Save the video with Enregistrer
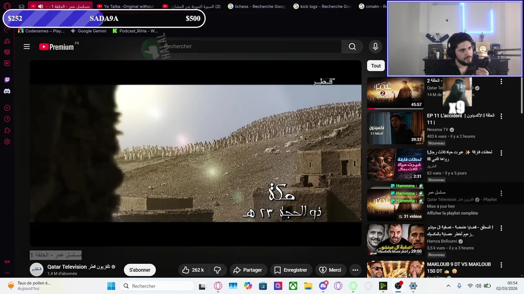The height and width of the screenshot is (294, 524). pos(291,270)
